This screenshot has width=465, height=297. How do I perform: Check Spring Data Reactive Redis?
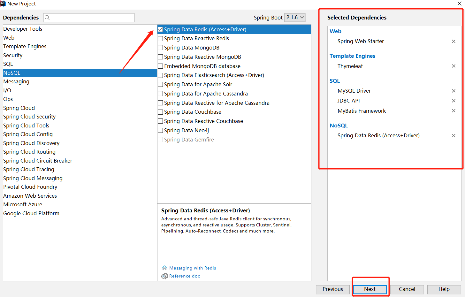[x=160, y=39]
